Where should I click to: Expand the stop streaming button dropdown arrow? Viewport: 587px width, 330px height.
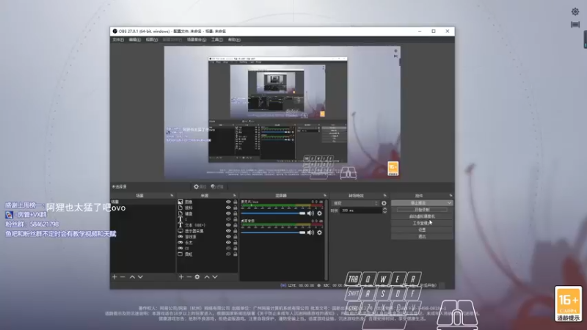[449, 203]
